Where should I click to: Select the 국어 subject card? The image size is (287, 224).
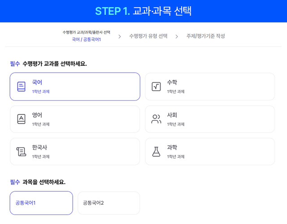75,86
